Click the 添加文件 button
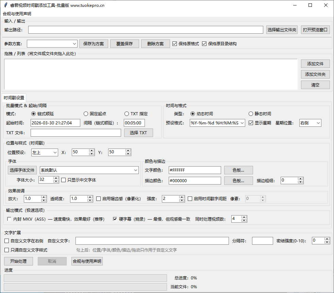Screen dimensions: 334x293 click(315, 64)
